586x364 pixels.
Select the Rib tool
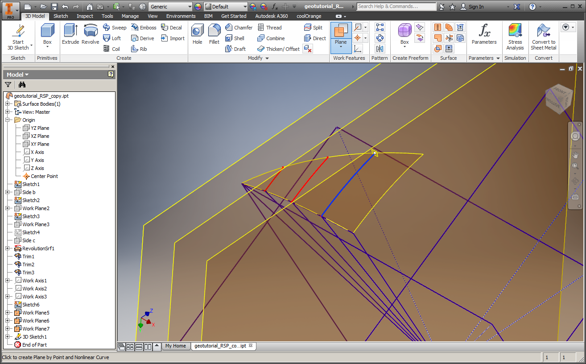click(x=139, y=49)
